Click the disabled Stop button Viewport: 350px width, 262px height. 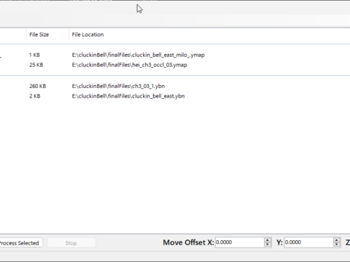pos(71,243)
